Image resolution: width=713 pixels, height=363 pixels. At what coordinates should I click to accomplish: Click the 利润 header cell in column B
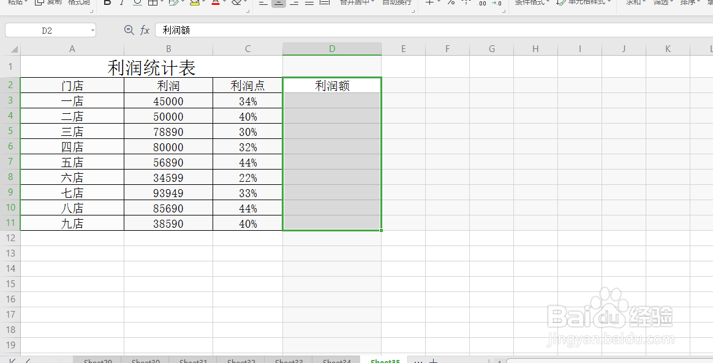pyautogui.click(x=168, y=86)
